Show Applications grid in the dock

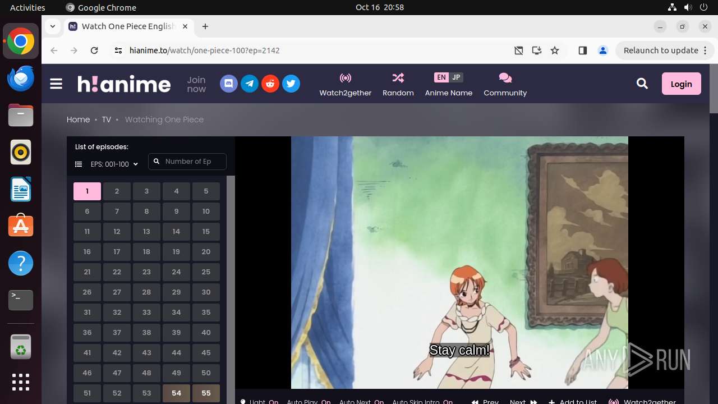[x=21, y=382]
